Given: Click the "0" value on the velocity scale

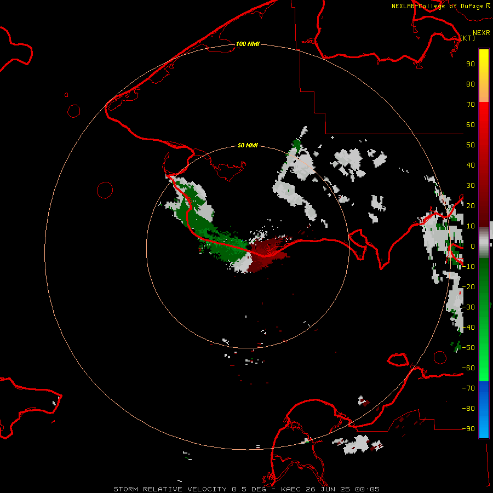Looking at the screenshot, I should pyautogui.click(x=473, y=246).
